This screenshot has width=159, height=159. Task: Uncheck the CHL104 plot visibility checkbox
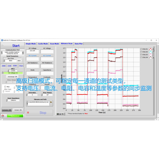[x=141, y=57]
